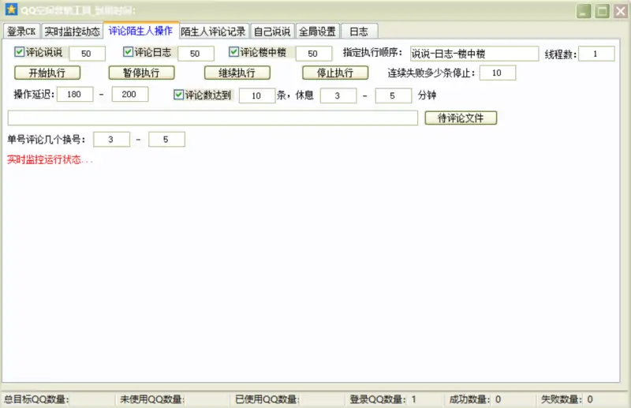
Task: Toggle the 评论说说 checkbox
Action: click(x=20, y=53)
